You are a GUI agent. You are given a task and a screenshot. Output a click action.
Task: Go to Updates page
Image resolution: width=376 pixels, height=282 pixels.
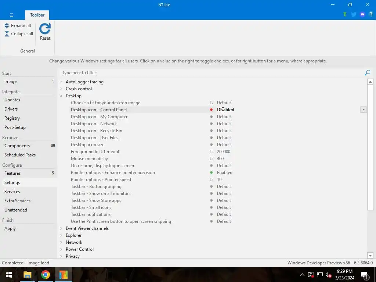coord(29,100)
